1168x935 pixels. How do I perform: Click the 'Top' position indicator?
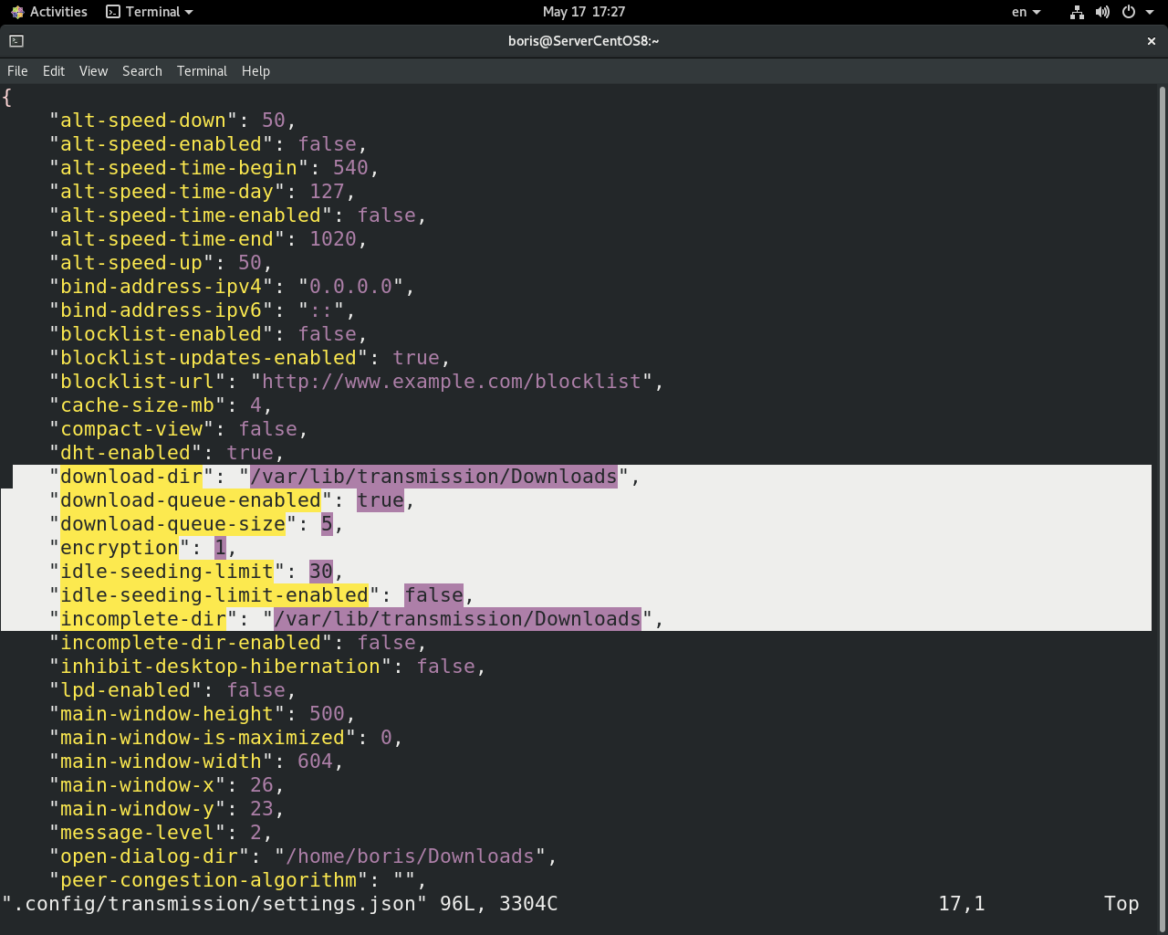[1121, 903]
